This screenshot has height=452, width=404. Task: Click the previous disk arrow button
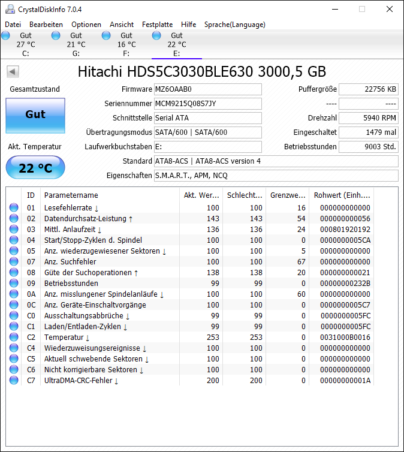point(13,71)
